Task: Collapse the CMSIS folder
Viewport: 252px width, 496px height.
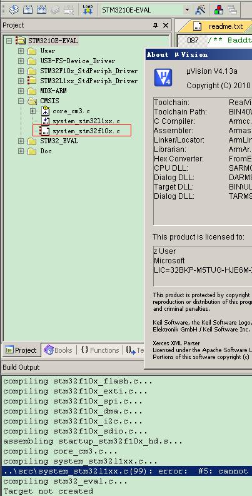Action: (x=21, y=101)
